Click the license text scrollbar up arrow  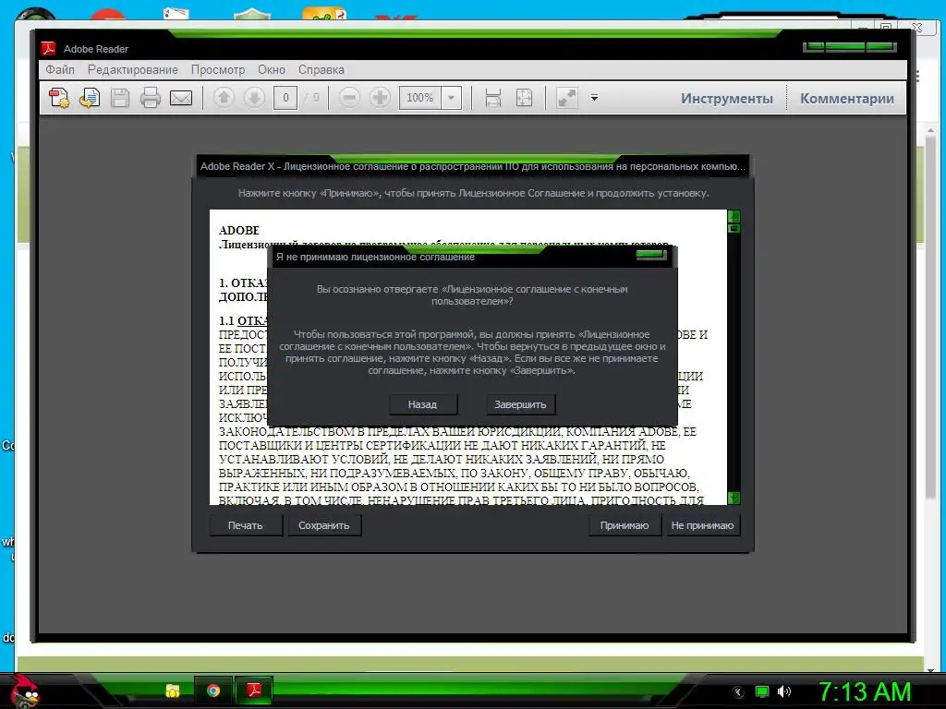point(734,216)
